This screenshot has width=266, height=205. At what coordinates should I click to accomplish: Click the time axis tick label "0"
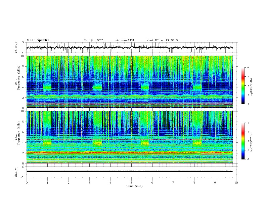pos(27,183)
